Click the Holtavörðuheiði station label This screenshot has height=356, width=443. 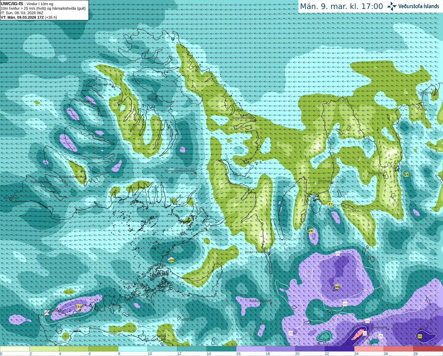point(260,301)
